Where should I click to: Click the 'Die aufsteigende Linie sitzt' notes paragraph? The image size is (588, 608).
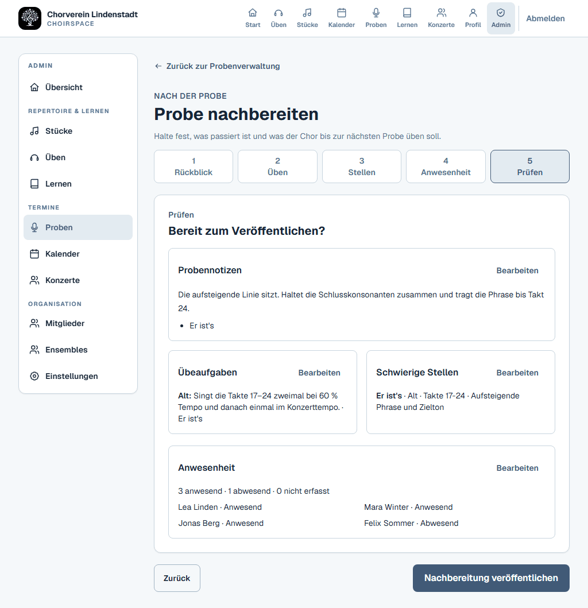[x=361, y=301]
